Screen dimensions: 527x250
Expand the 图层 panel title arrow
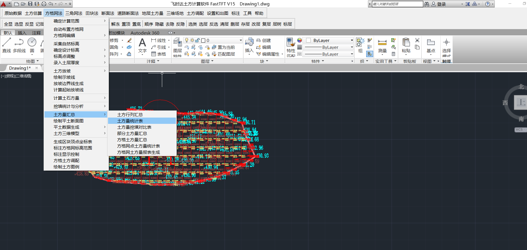pos(212,61)
